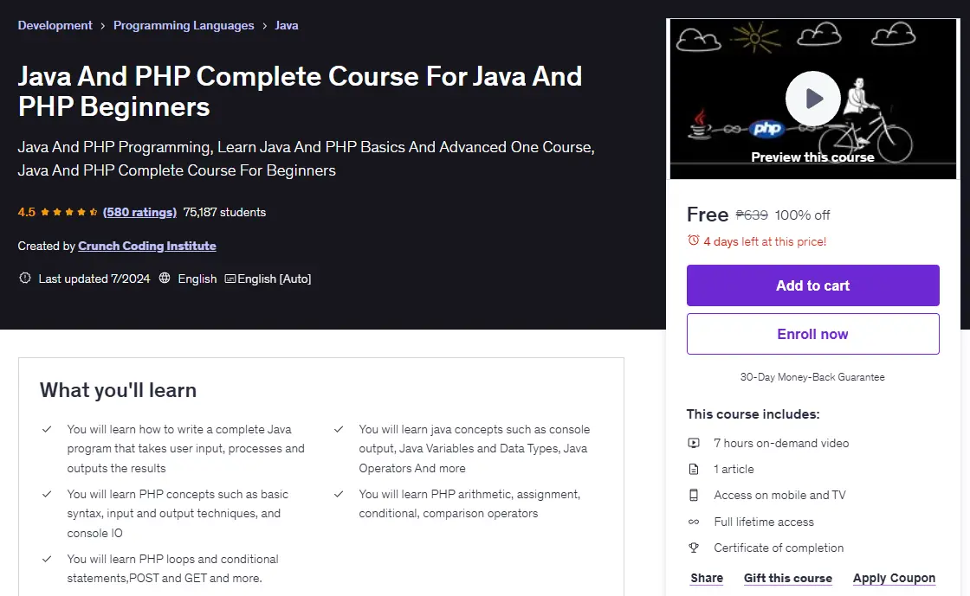The image size is (970, 596).
Task: Click the course title heading
Action: coord(300,92)
